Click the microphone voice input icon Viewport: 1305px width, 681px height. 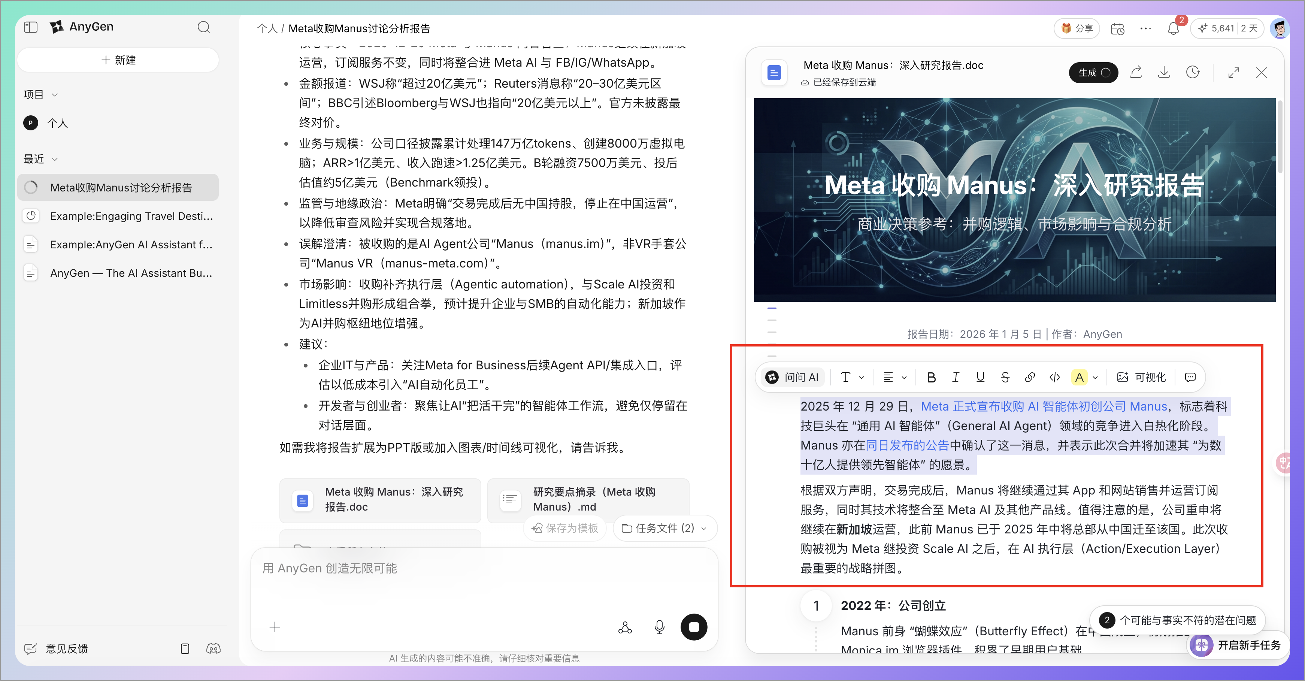pyautogui.click(x=659, y=627)
